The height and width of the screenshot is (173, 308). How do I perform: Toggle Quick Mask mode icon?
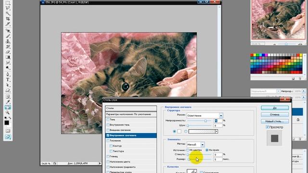click(x=8, y=131)
